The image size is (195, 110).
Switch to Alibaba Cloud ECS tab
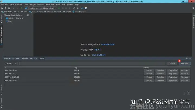[x=30, y=58]
